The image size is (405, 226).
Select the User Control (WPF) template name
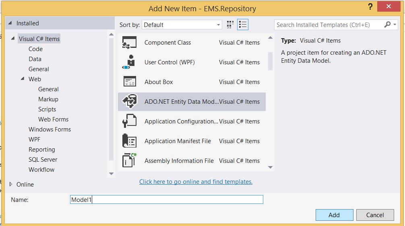tap(169, 62)
